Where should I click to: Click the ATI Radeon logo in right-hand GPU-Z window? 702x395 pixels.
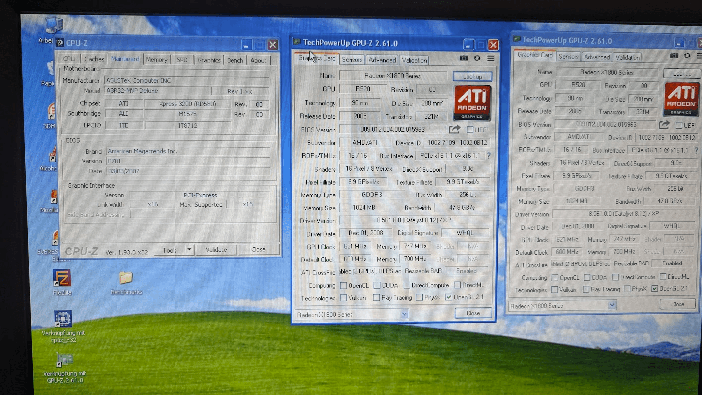(x=682, y=99)
